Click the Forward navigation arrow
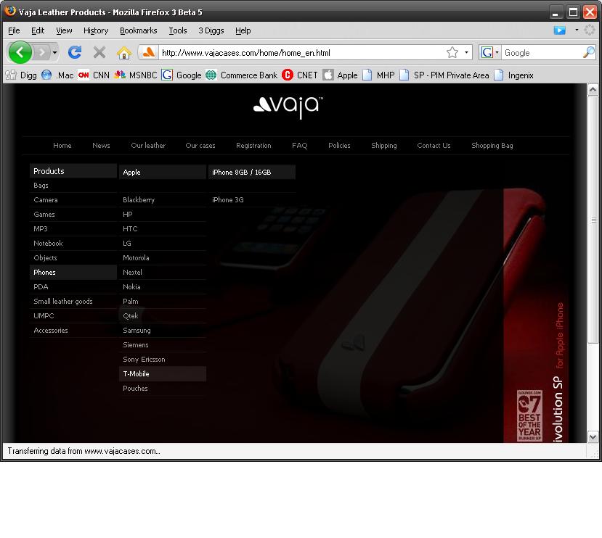Viewport: 602px width, 538px height. click(x=42, y=52)
